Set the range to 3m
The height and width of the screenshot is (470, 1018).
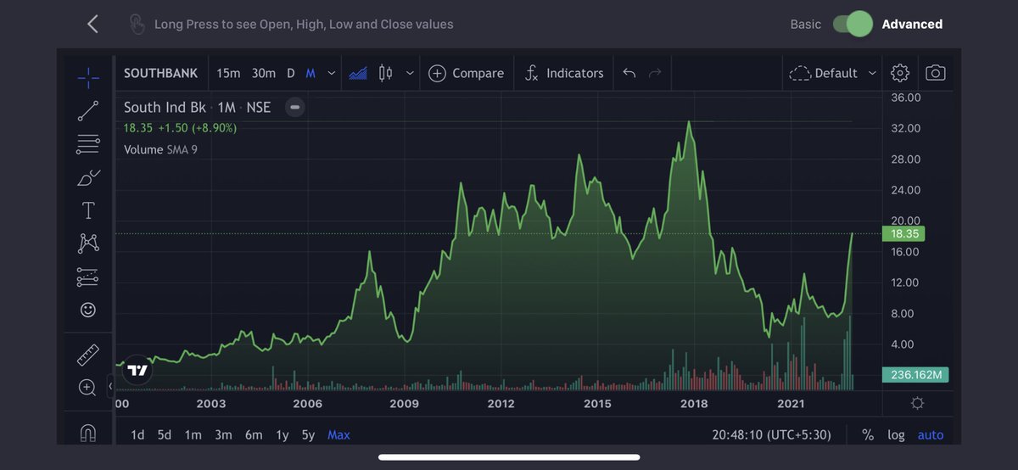(223, 434)
